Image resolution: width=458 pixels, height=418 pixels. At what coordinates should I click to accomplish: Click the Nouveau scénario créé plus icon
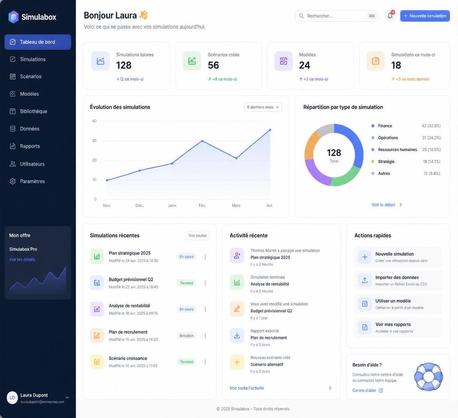point(237,362)
